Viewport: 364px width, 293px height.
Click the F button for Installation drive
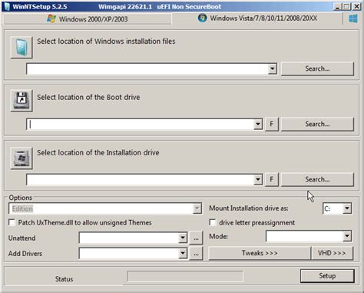coord(272,179)
